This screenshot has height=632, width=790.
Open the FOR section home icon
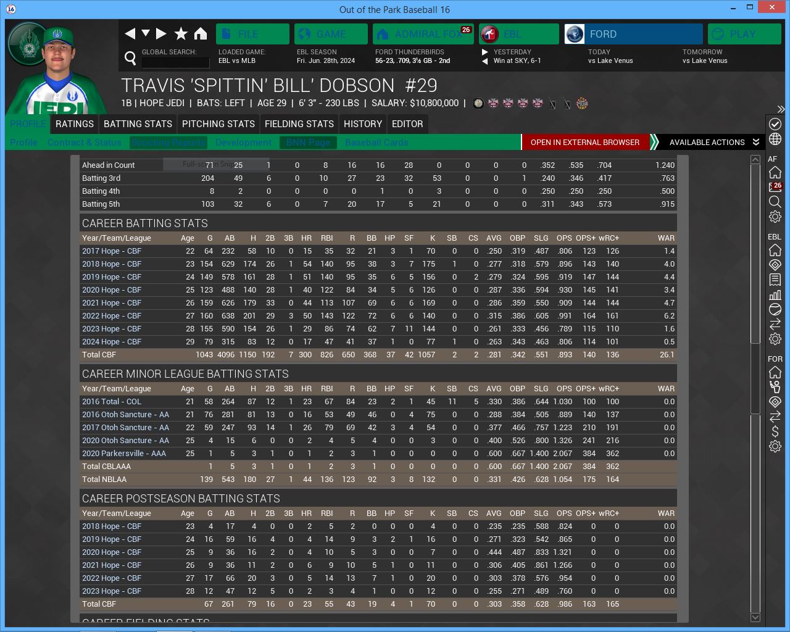coord(775,372)
